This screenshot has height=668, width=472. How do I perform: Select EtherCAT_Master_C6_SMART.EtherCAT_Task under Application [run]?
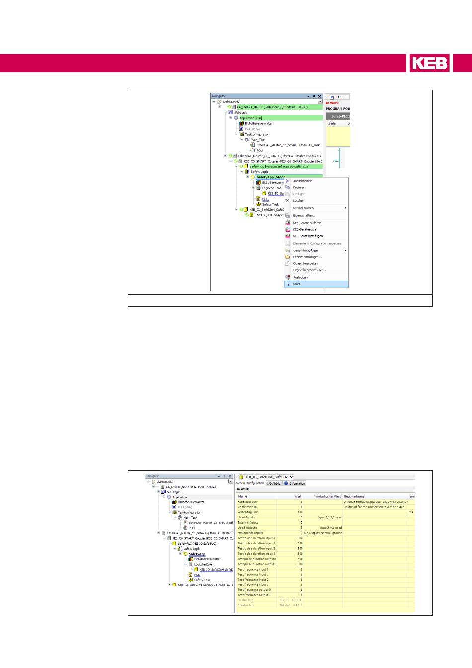(288, 145)
